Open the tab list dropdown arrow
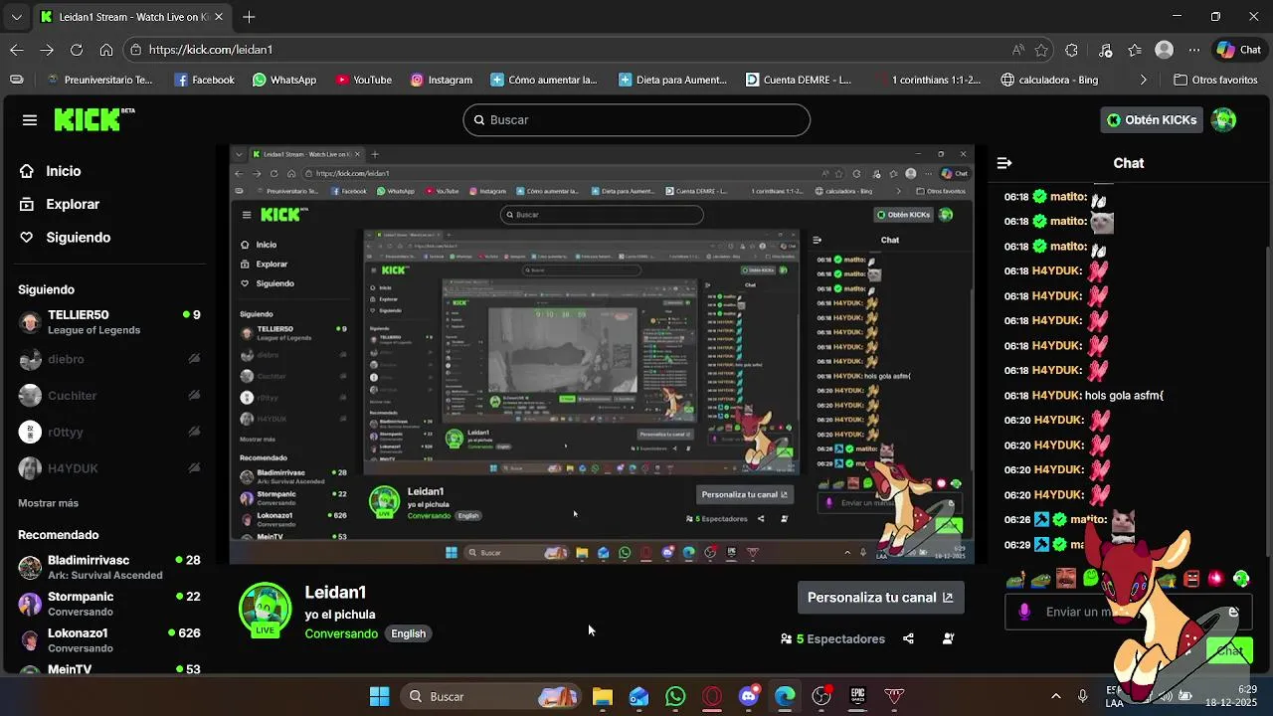1273x716 pixels. pyautogui.click(x=16, y=17)
